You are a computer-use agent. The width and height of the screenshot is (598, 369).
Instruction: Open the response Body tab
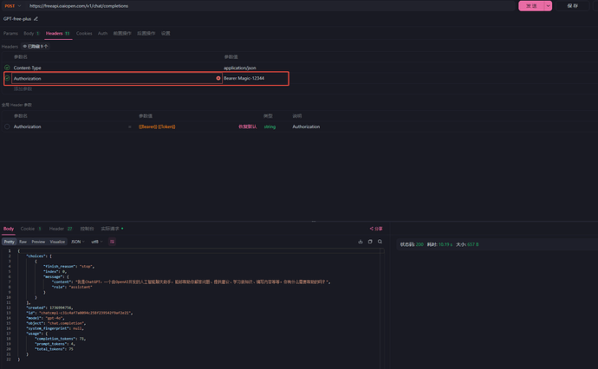(9, 229)
